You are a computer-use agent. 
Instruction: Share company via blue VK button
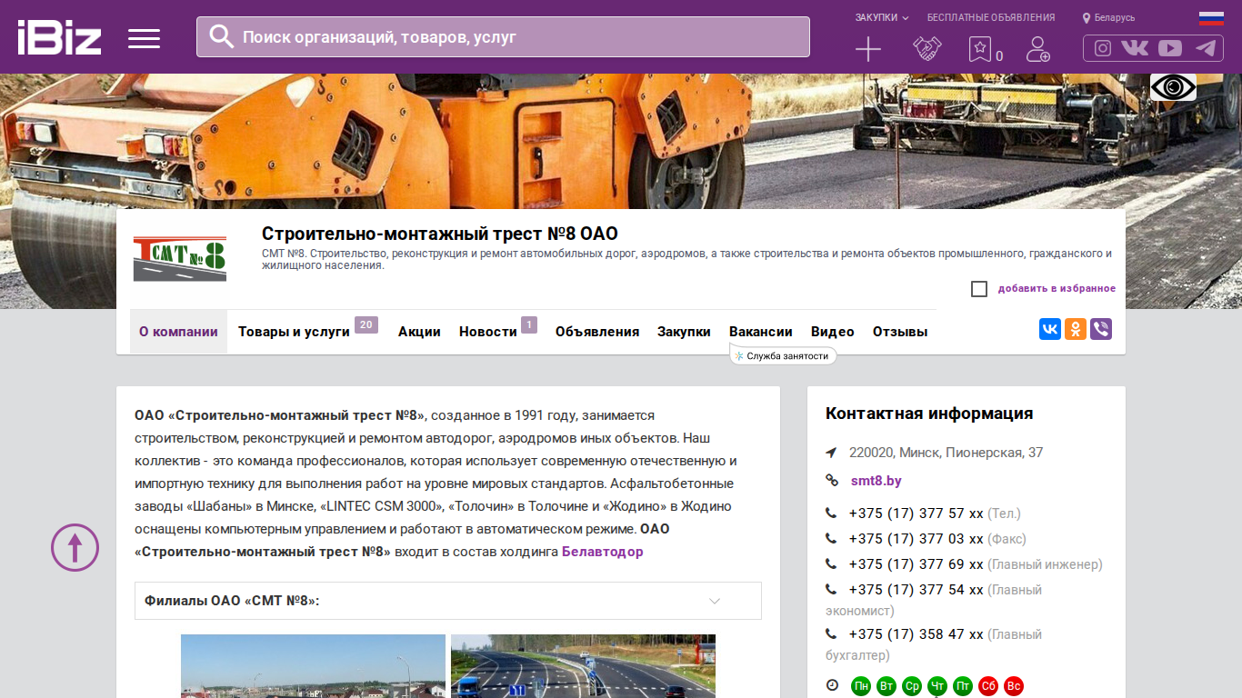click(1050, 329)
